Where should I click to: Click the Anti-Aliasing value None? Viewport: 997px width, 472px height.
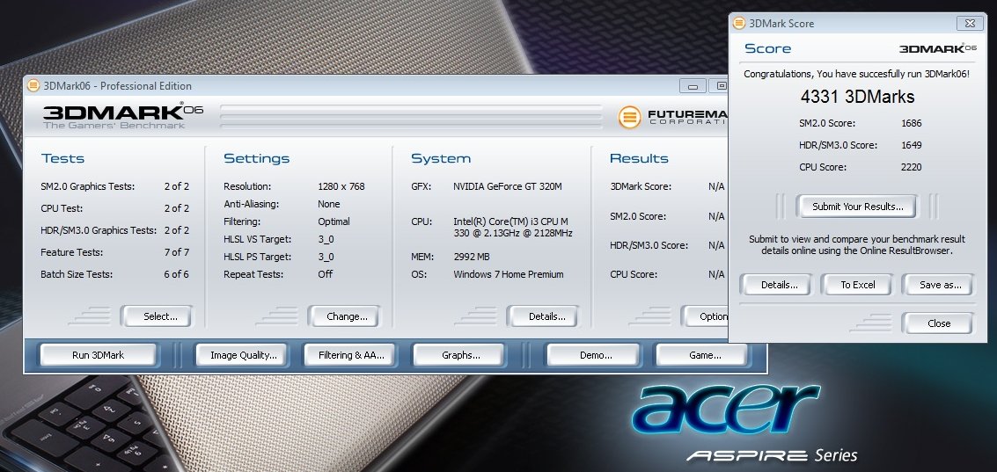[329, 204]
